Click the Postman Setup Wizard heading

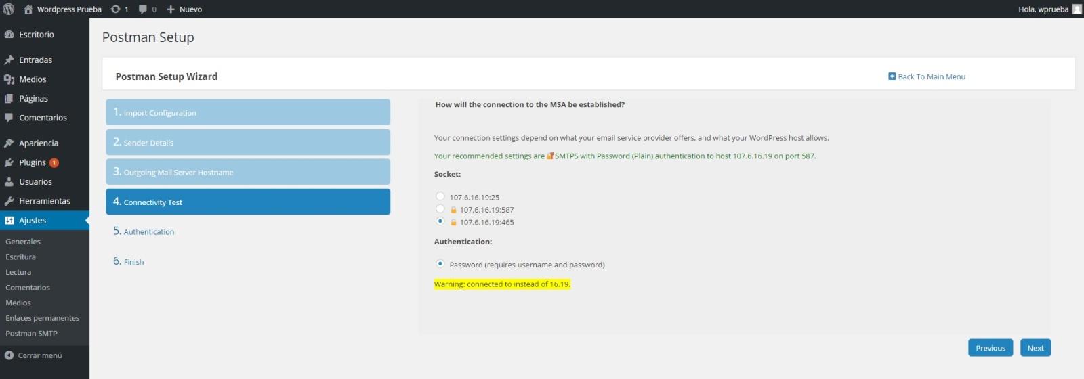click(167, 76)
